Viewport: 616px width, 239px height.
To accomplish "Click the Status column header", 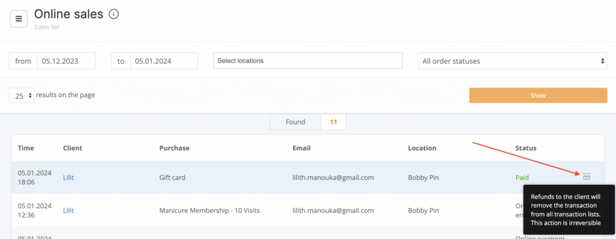I will click(x=525, y=148).
